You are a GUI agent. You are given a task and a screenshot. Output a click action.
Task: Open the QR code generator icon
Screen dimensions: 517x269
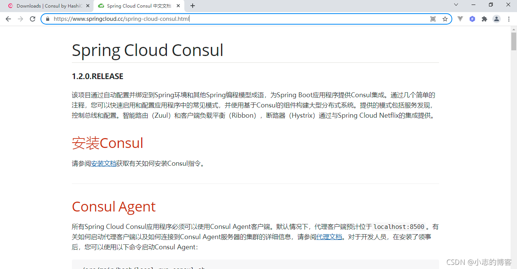pos(433,19)
